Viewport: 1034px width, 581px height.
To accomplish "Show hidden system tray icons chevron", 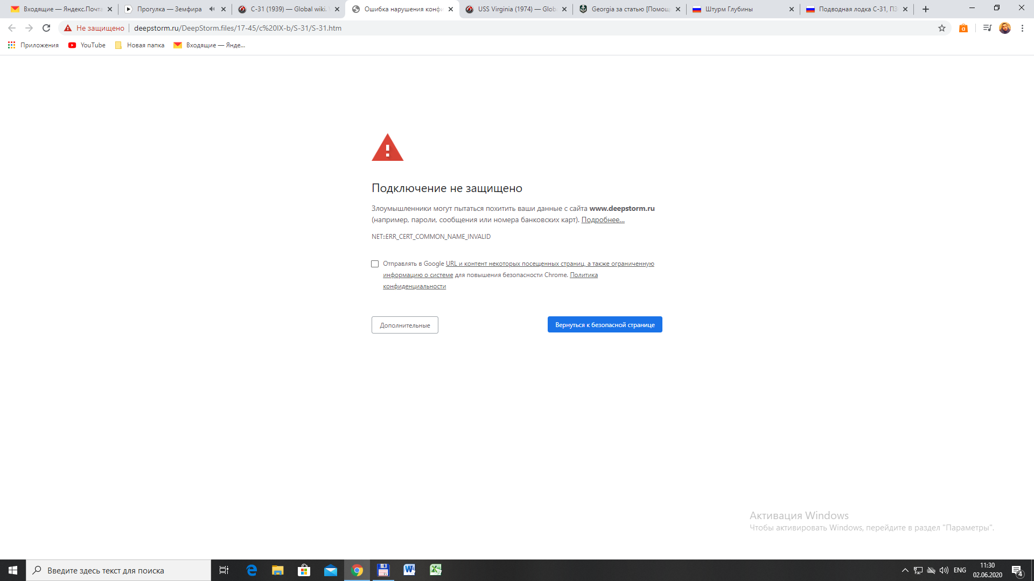I will click(x=905, y=570).
